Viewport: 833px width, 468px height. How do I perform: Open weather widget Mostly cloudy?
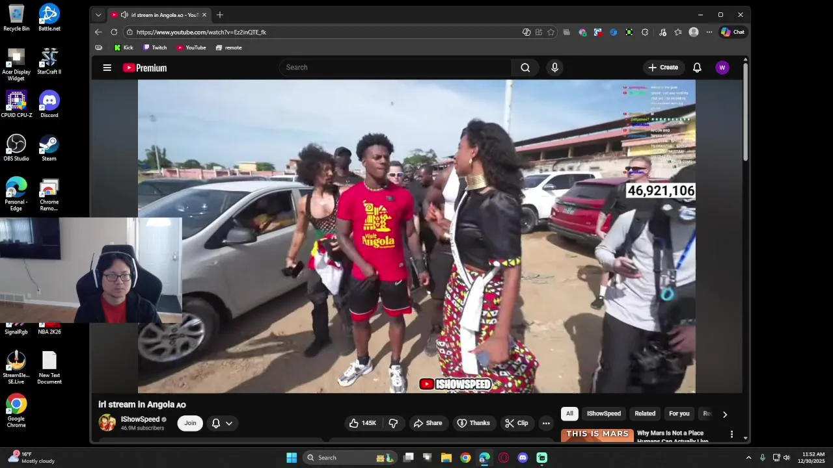click(31, 458)
